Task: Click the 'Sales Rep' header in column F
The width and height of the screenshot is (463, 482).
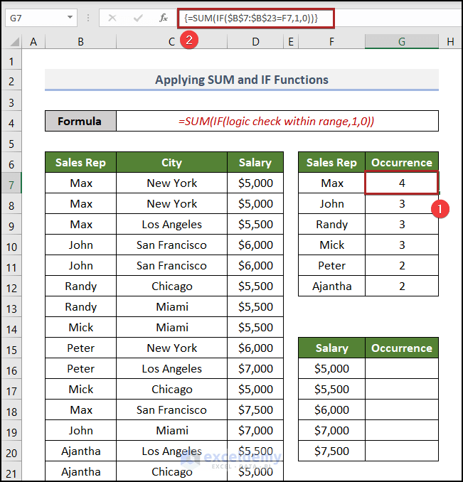Action: coord(331,162)
